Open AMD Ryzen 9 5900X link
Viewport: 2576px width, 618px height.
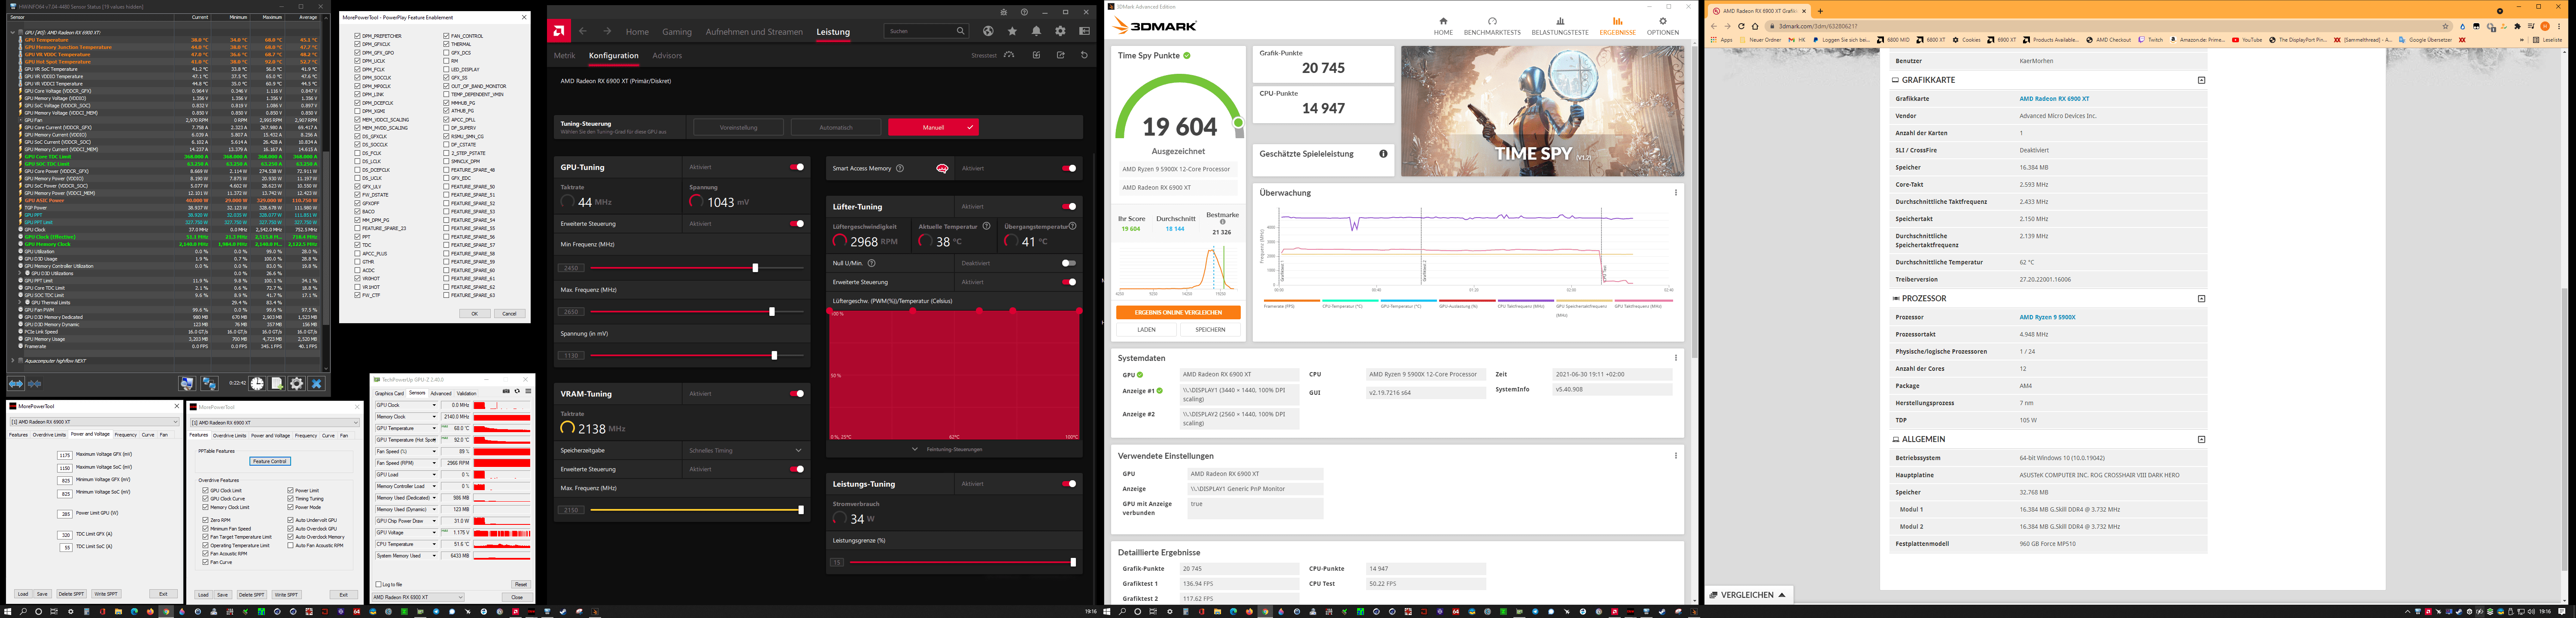point(2047,317)
